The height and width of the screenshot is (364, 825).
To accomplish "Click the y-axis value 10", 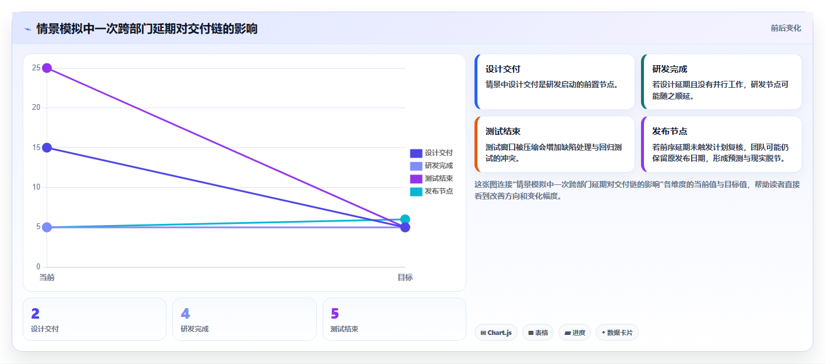I will pyautogui.click(x=36, y=187).
